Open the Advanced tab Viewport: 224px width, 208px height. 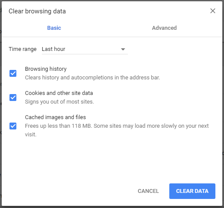pyautogui.click(x=165, y=28)
